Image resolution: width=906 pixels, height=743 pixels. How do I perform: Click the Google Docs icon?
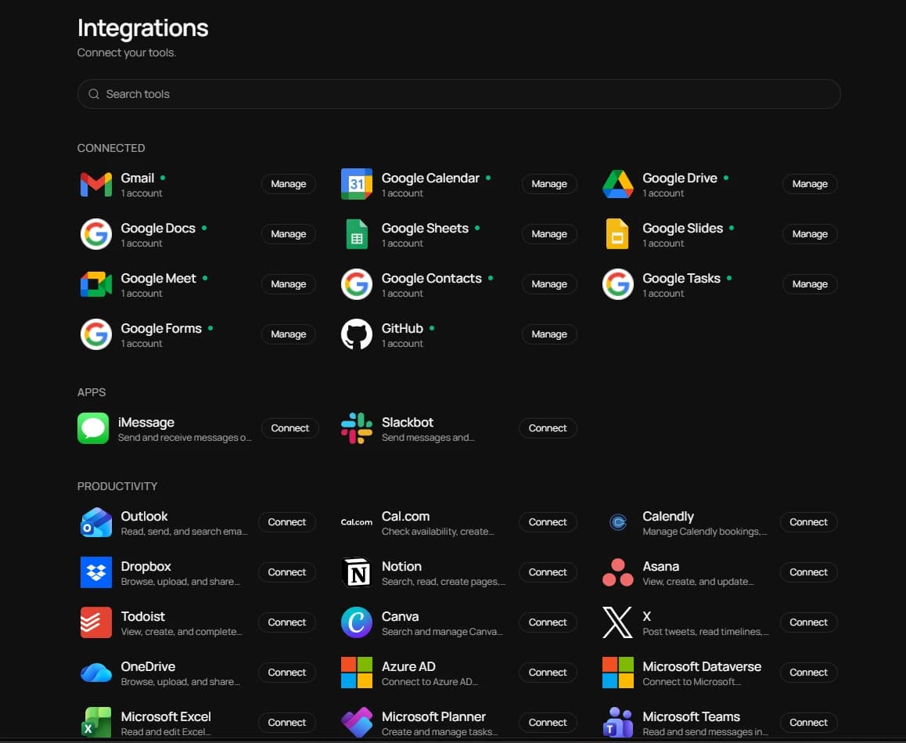coord(96,234)
